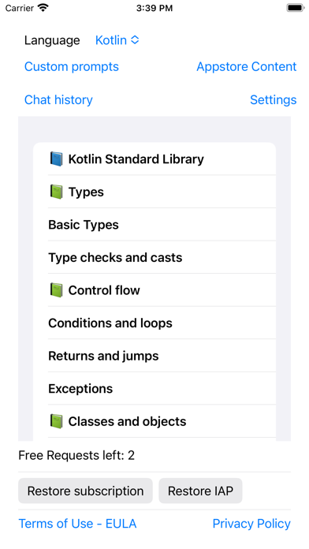This screenshot has width=309, height=549.
Task: Go to Appstore Content
Action: point(247,66)
